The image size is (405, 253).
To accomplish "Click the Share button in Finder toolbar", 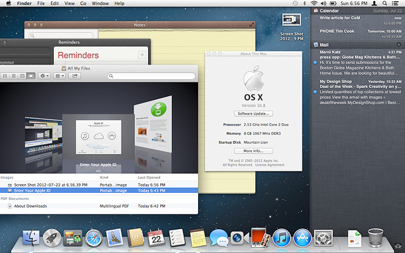I will pyautogui.click(x=75, y=76).
